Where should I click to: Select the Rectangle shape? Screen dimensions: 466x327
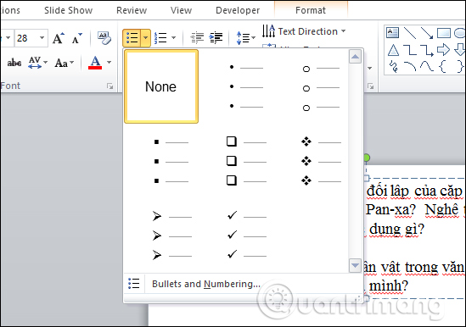point(444,33)
